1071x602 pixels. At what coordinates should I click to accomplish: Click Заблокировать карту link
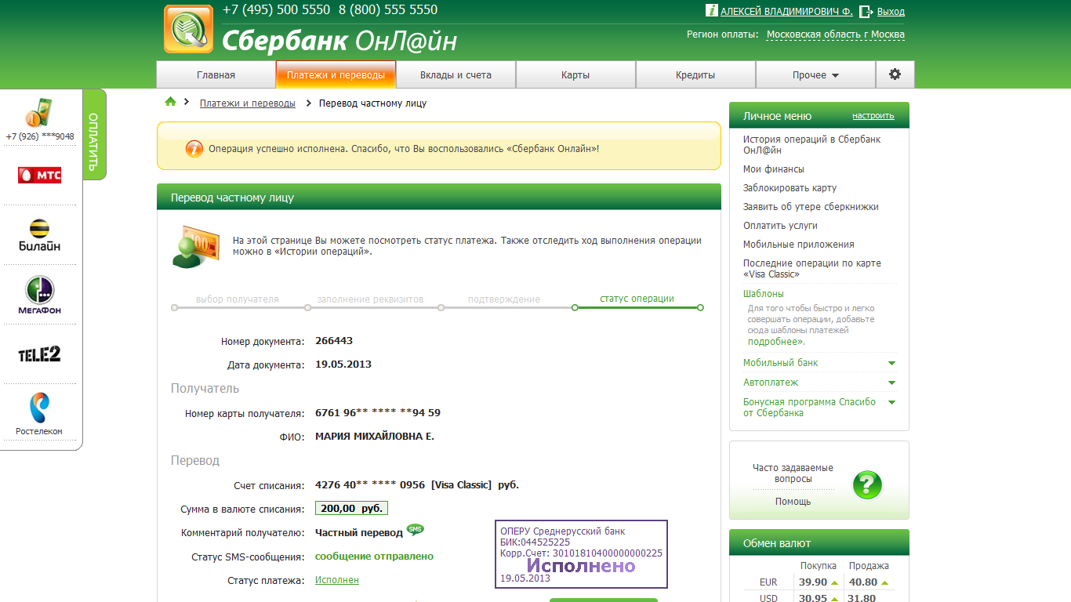point(790,188)
